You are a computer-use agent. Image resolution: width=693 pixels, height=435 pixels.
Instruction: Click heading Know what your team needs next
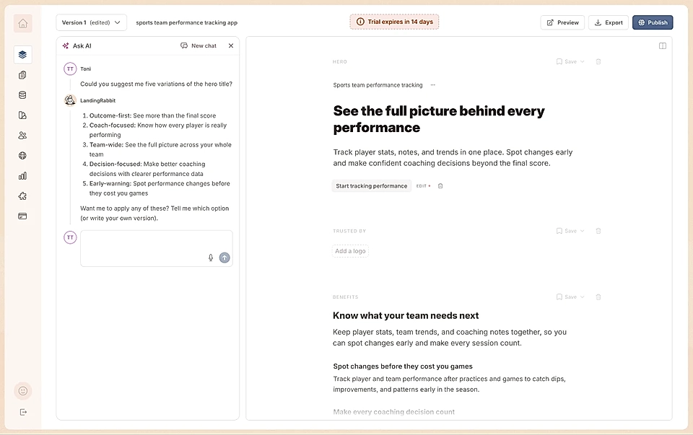coord(406,315)
